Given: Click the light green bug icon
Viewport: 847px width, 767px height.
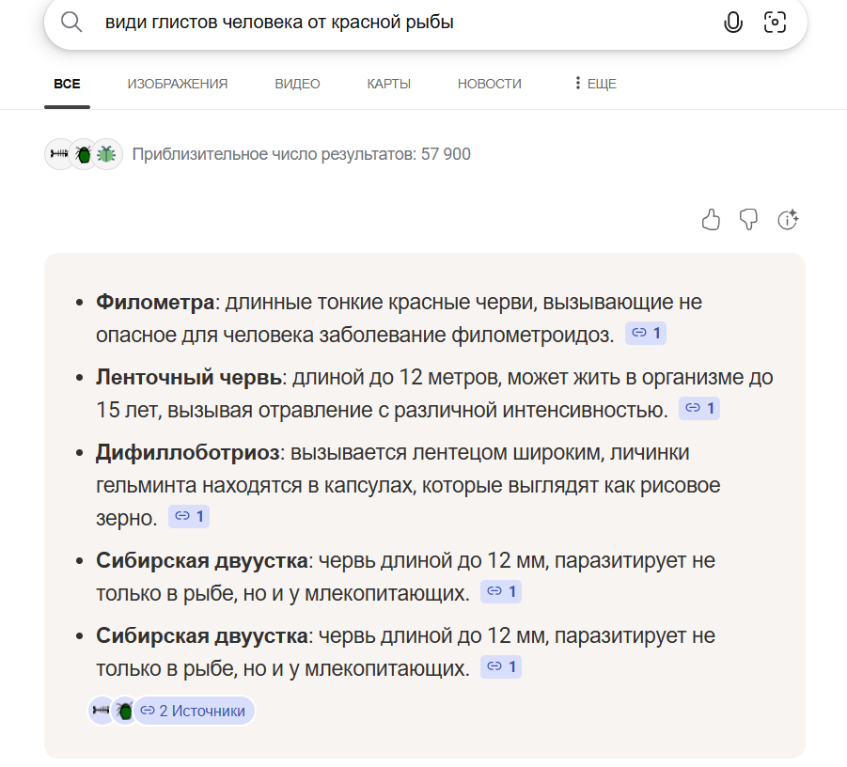Looking at the screenshot, I should point(107,154).
